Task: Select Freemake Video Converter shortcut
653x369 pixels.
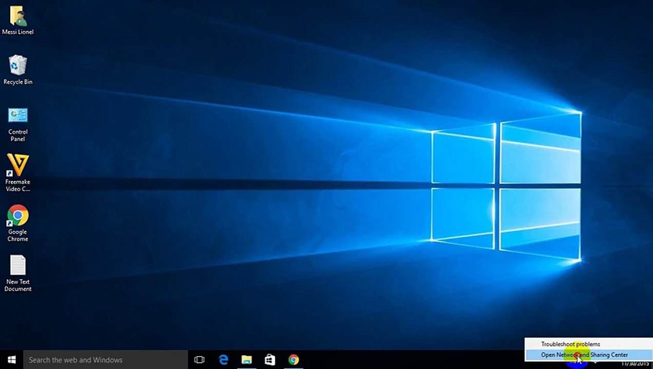Action: [x=17, y=173]
